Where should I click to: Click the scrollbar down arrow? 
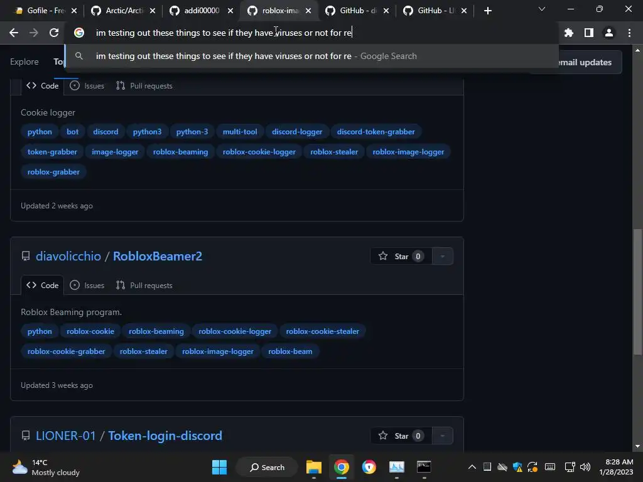637,446
